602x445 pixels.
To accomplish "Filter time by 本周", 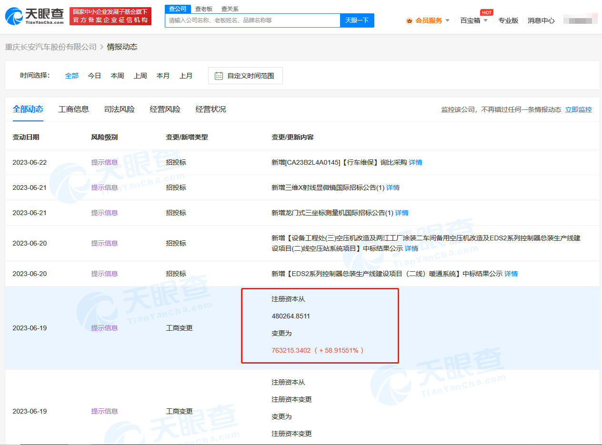I will [117, 76].
